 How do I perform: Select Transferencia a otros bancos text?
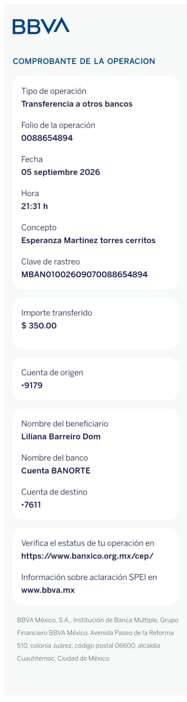pos(77,104)
